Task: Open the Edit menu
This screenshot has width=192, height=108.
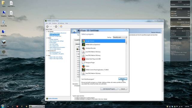Action: point(50,23)
